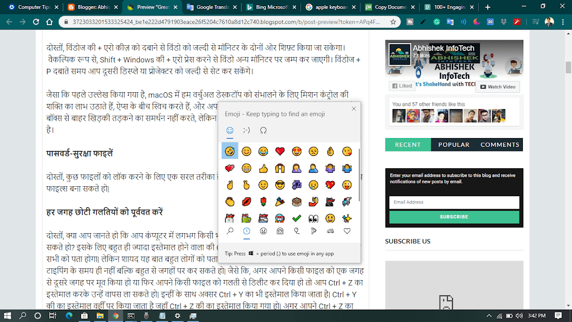Screen dimensions: 572x322
Task: Click the Watch Video button
Action: (x=498, y=87)
